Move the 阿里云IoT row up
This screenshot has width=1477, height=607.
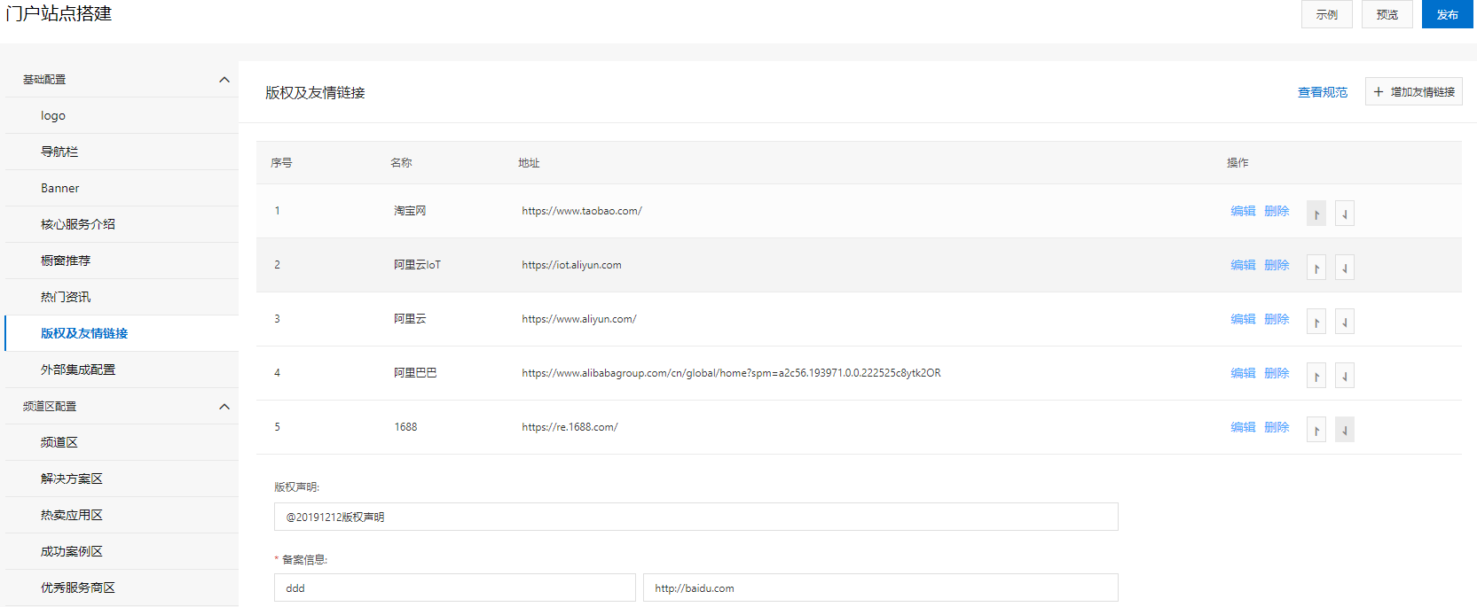tap(1316, 268)
